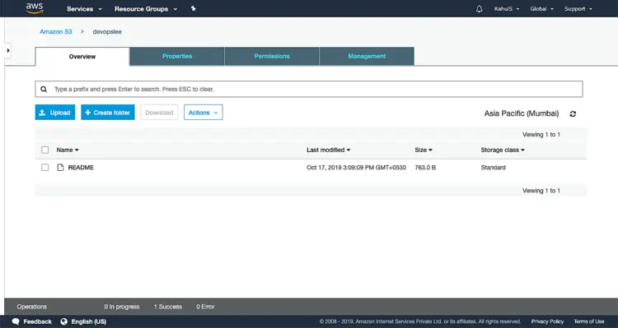Switch to the Properties tab
This screenshot has width=618, height=328.
177,56
